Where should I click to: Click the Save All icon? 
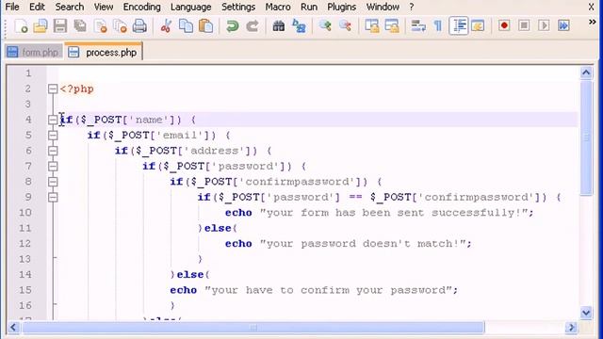coord(80,26)
